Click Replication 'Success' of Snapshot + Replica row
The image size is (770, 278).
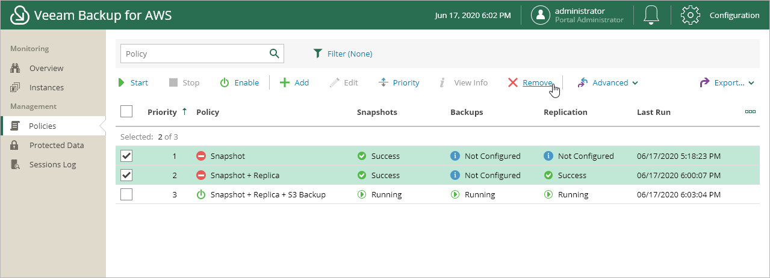tap(572, 175)
